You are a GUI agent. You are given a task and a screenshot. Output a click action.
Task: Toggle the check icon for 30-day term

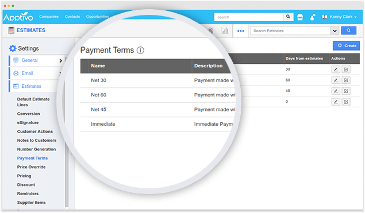coord(346,69)
